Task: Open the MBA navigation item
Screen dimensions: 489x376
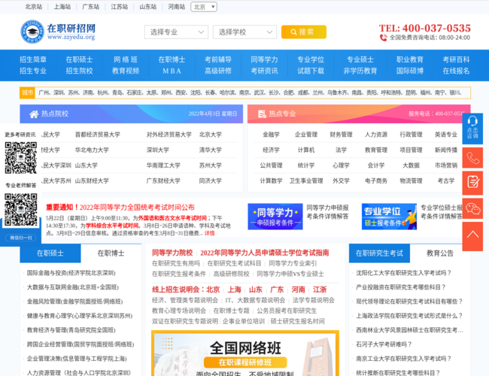Action: pos(172,71)
